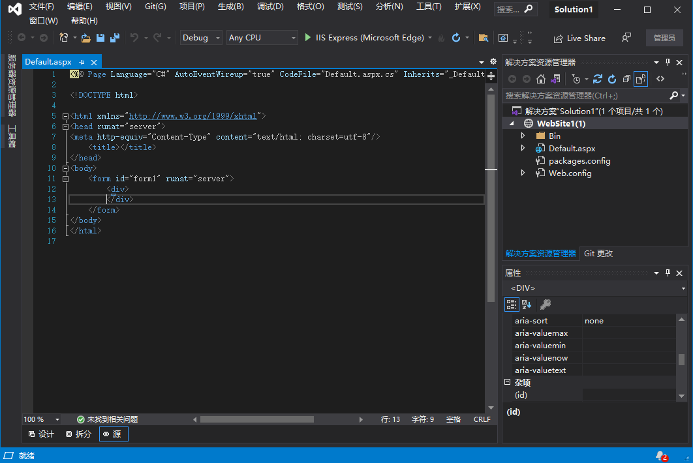Click the Home icon in Solution Explorer
693x463 pixels.
(x=541, y=79)
